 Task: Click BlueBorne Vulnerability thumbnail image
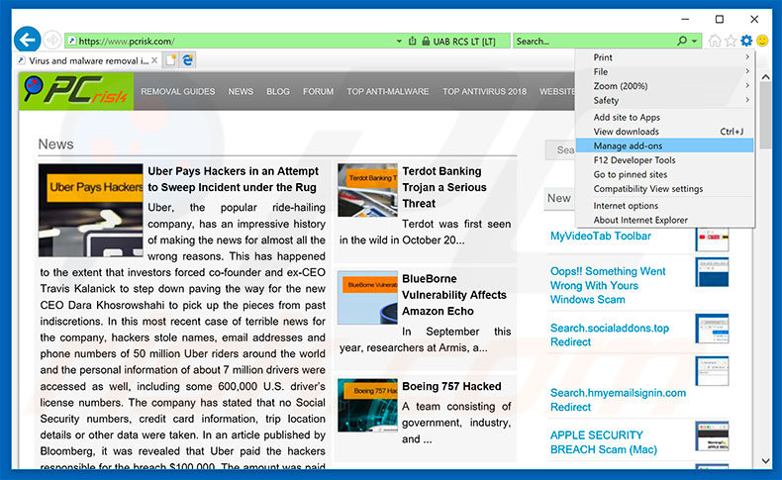pyautogui.click(x=367, y=298)
